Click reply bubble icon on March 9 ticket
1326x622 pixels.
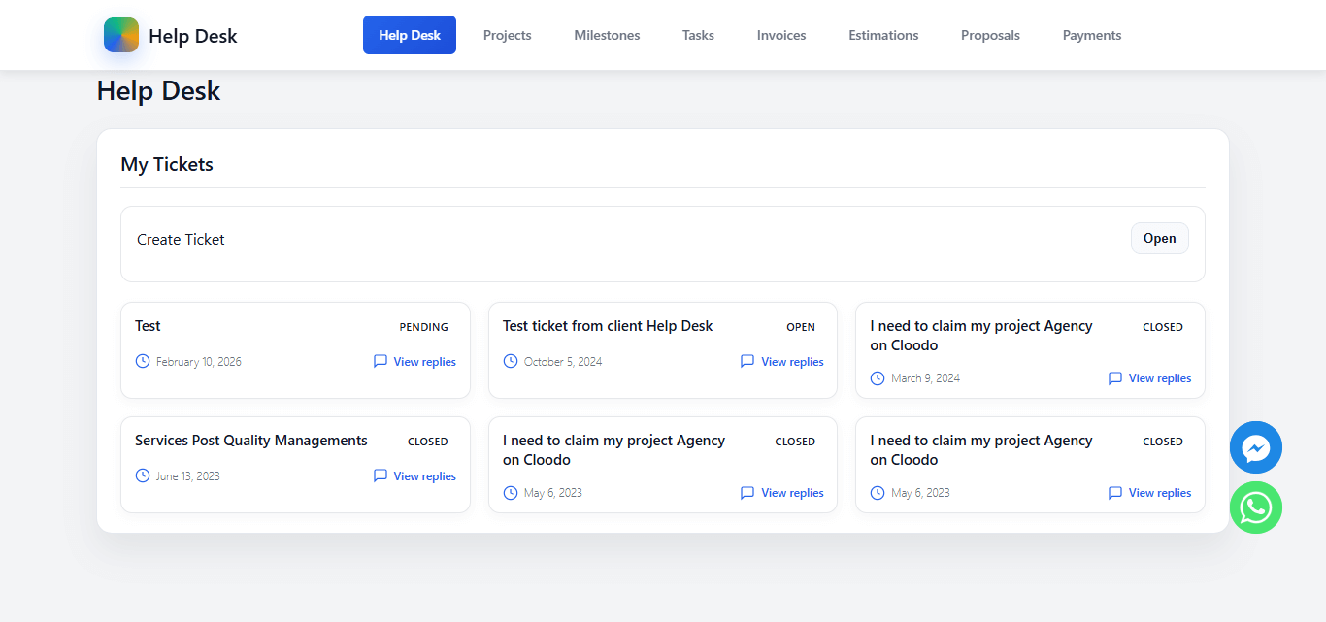tap(1115, 378)
